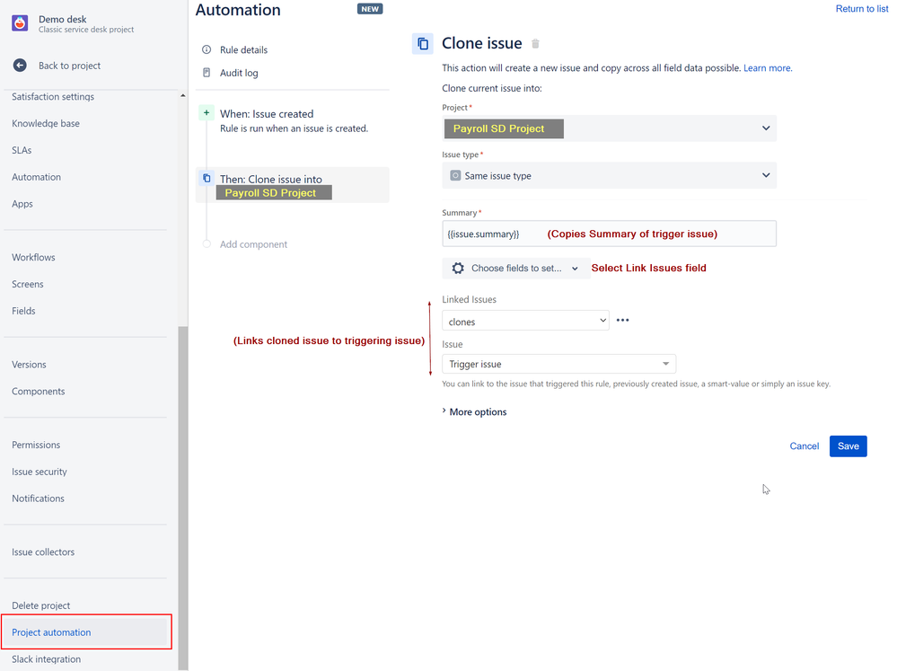Click the Summary input field
The width and height of the screenshot is (897, 671).
tap(610, 234)
